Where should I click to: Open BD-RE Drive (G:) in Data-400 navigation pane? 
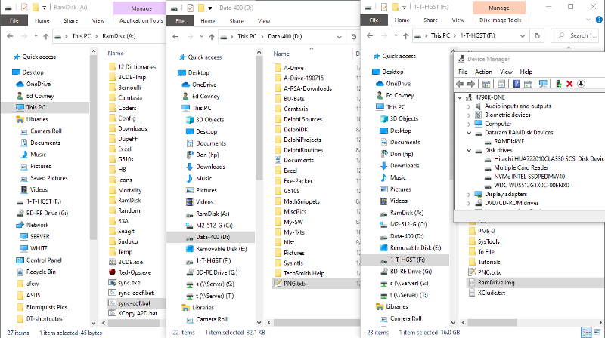click(216, 272)
